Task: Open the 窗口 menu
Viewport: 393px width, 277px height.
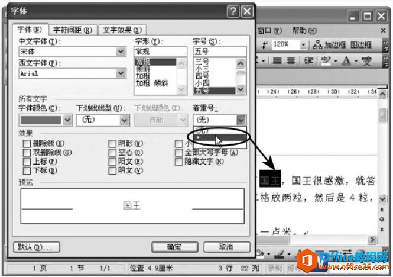Action: tap(269, 31)
